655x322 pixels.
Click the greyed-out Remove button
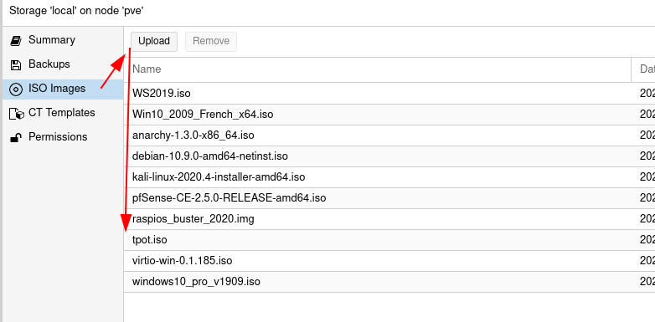[x=211, y=41]
